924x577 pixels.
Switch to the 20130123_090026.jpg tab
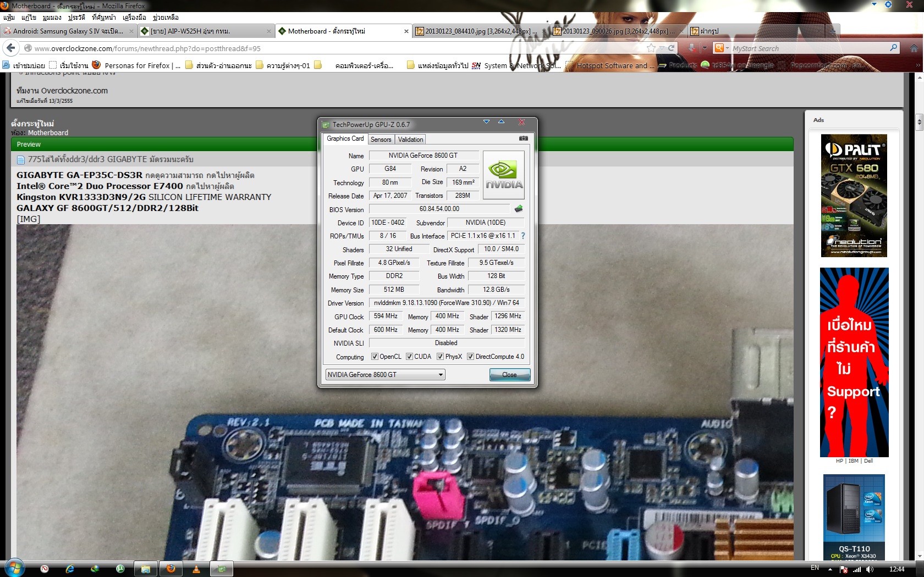pos(618,31)
